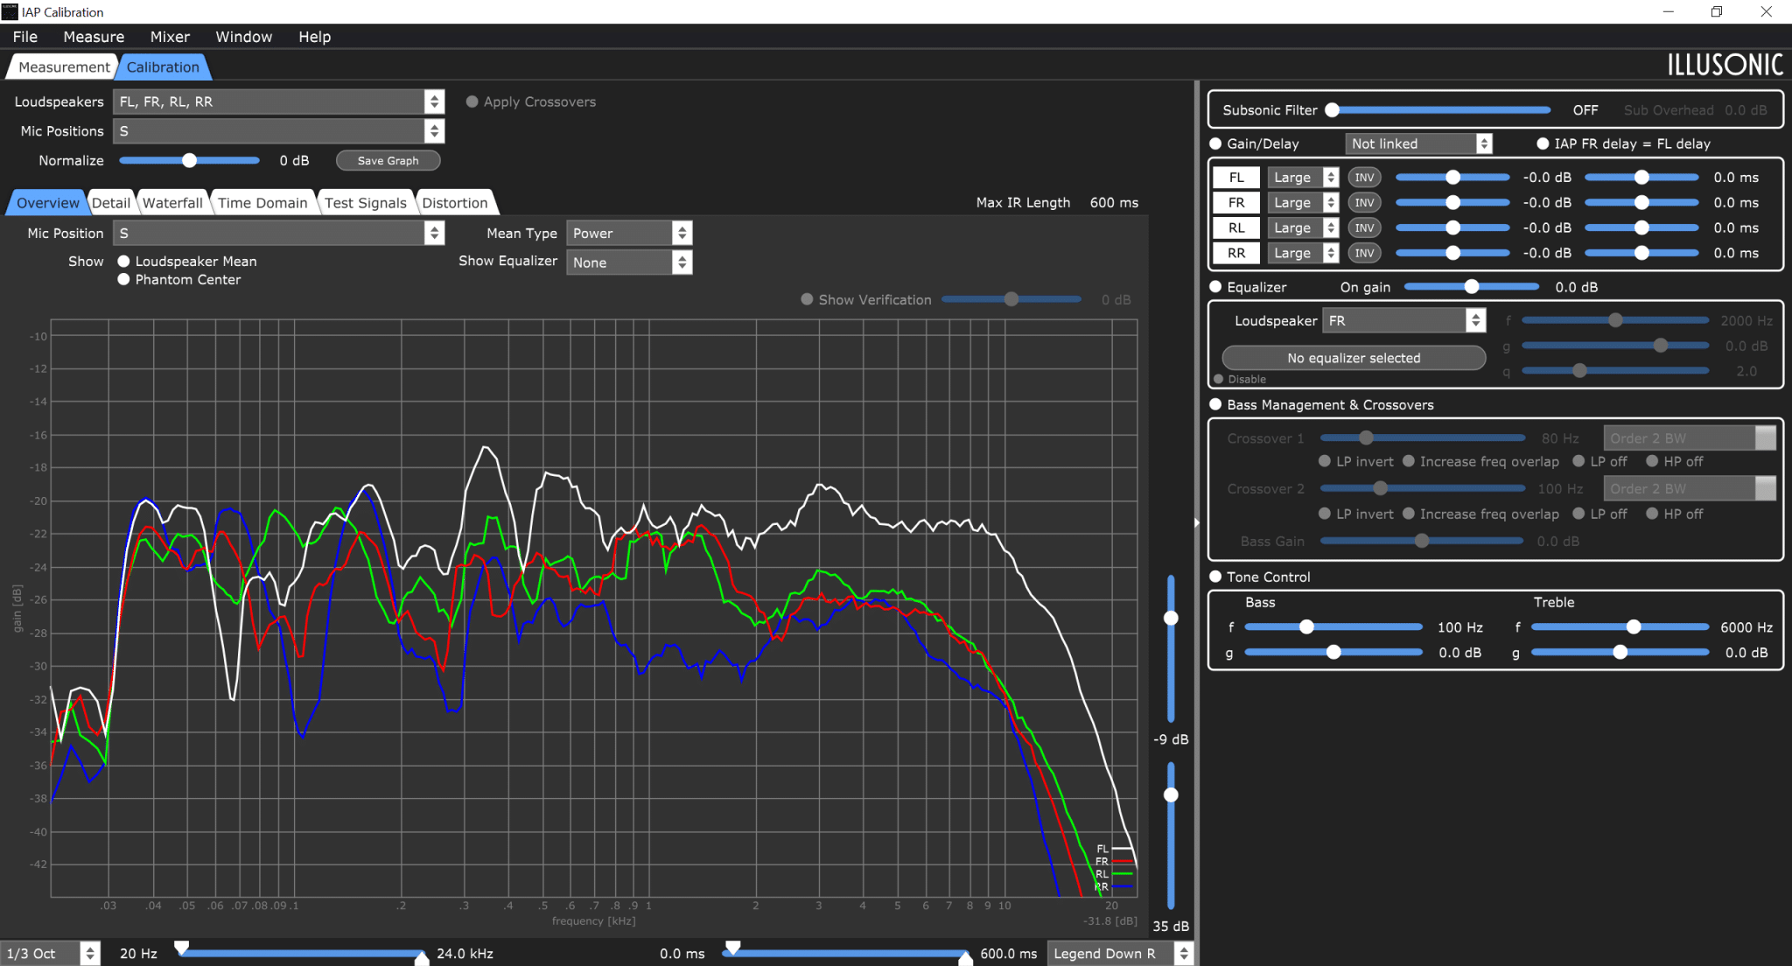
Task: Open FL speaker size Large dropdown
Action: point(1303,178)
